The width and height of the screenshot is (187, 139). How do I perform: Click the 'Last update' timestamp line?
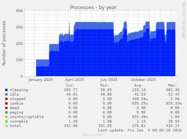(140, 130)
